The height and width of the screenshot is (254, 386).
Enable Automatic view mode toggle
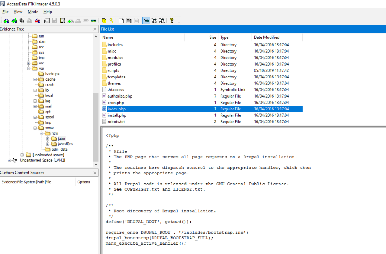pos(146,21)
